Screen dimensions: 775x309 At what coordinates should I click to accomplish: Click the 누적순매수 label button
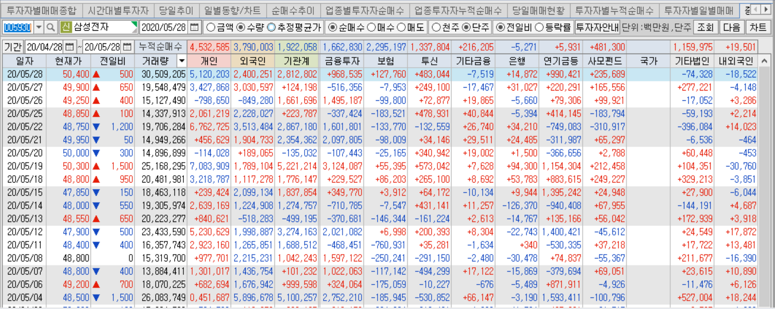pyautogui.click(x=160, y=47)
